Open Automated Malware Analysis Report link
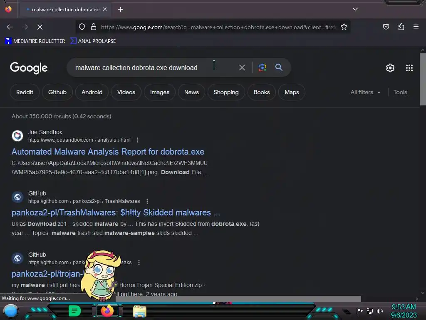 pos(108,152)
